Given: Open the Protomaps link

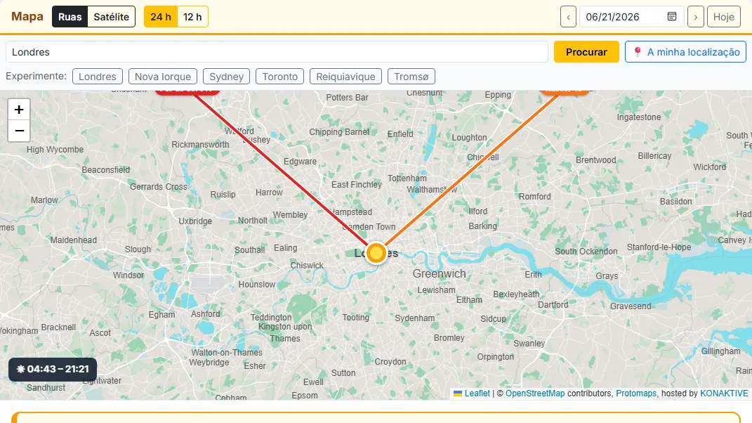Looking at the screenshot, I should pos(636,393).
